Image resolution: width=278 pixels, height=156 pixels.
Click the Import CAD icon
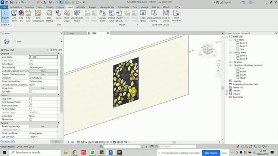click(111, 16)
